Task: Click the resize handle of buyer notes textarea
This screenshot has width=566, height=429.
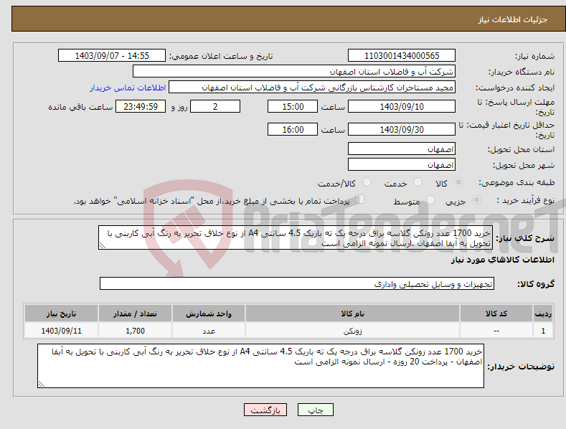Action: (42, 384)
